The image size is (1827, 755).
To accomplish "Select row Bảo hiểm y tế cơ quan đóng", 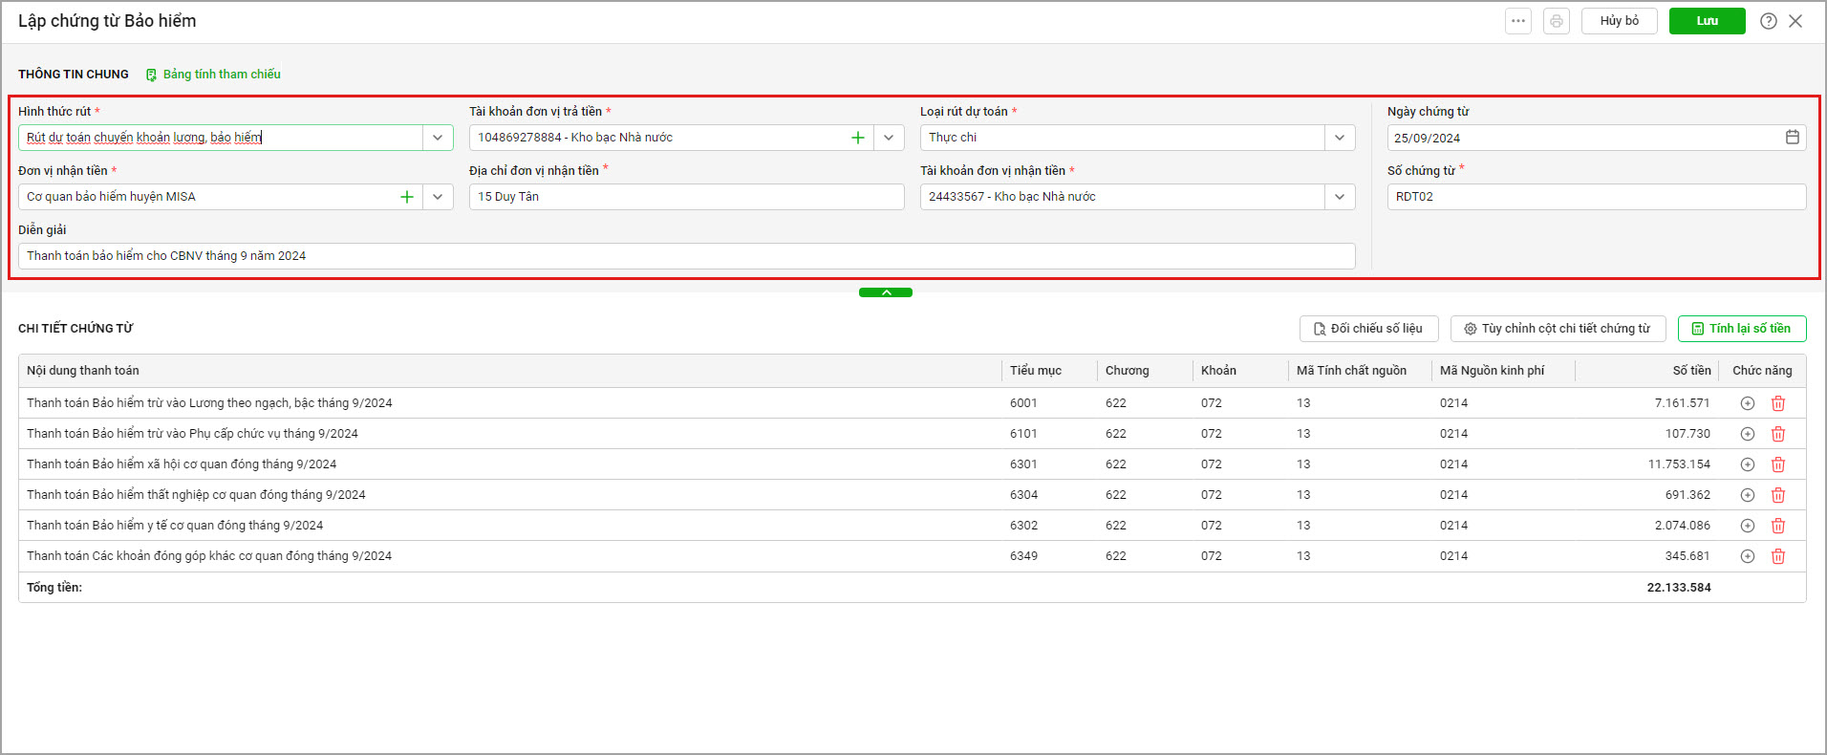I will (913, 526).
